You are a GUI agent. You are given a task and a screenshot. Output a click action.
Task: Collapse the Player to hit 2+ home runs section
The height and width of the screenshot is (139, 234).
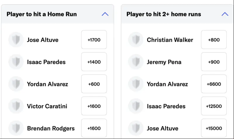point(225,14)
